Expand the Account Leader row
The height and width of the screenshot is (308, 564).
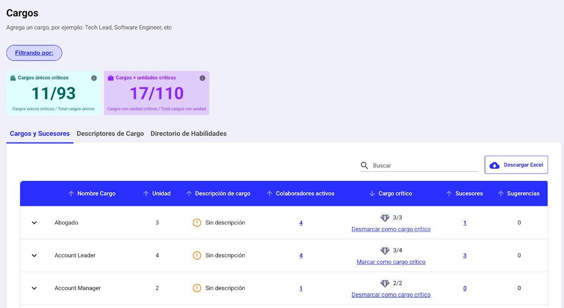pyautogui.click(x=34, y=256)
